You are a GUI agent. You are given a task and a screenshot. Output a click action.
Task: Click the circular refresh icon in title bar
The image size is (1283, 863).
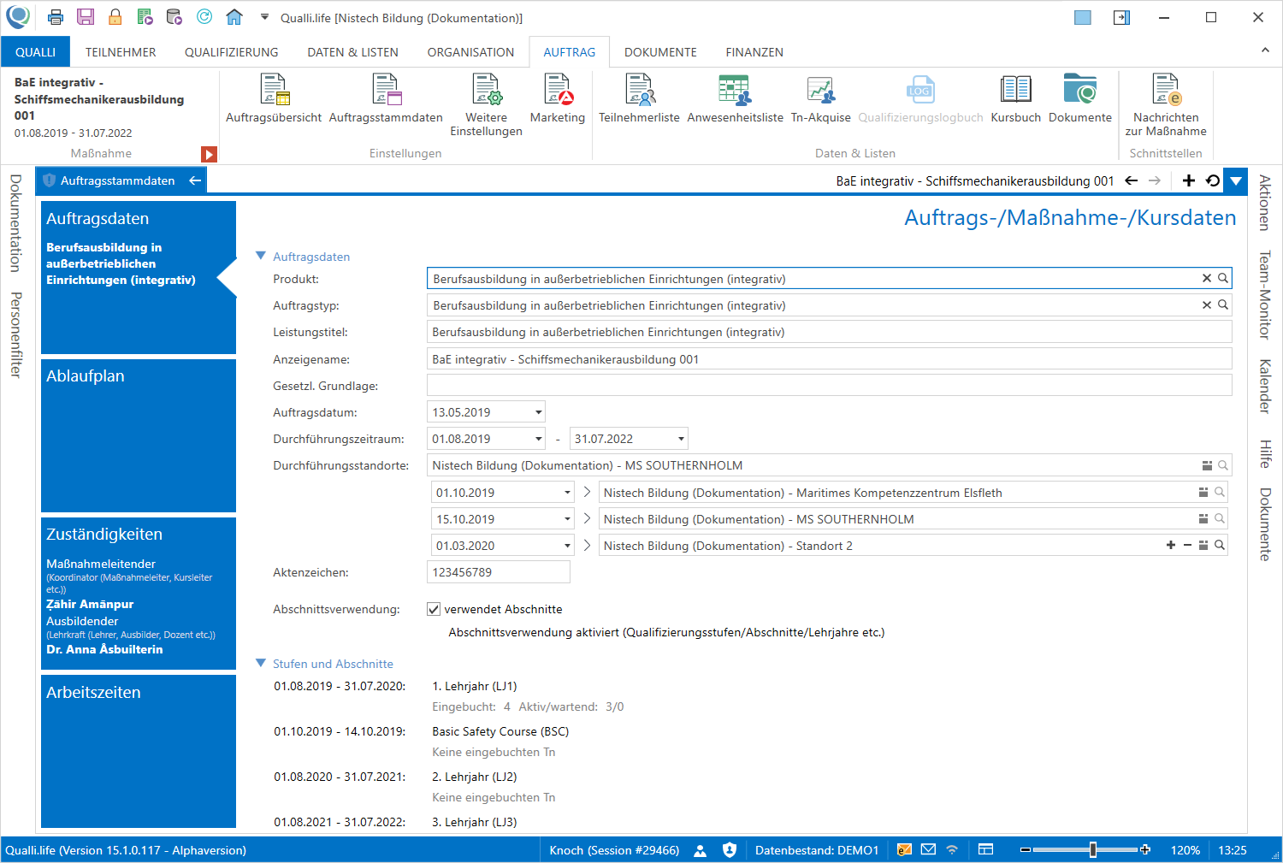coord(204,17)
